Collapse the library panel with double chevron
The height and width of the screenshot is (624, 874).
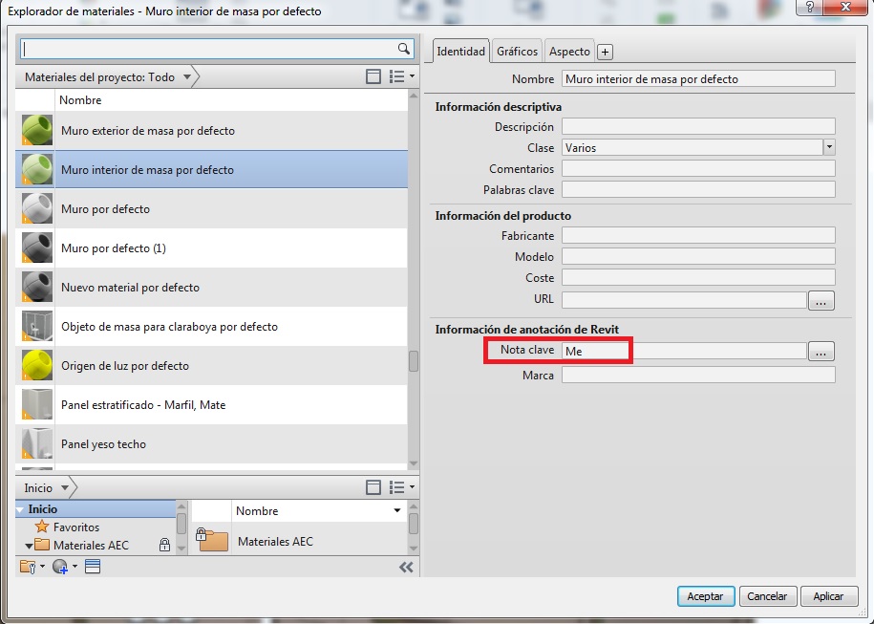pos(406,567)
